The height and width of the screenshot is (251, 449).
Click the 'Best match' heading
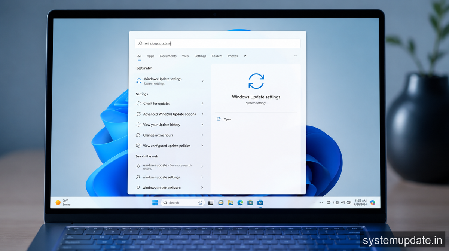pyautogui.click(x=144, y=68)
